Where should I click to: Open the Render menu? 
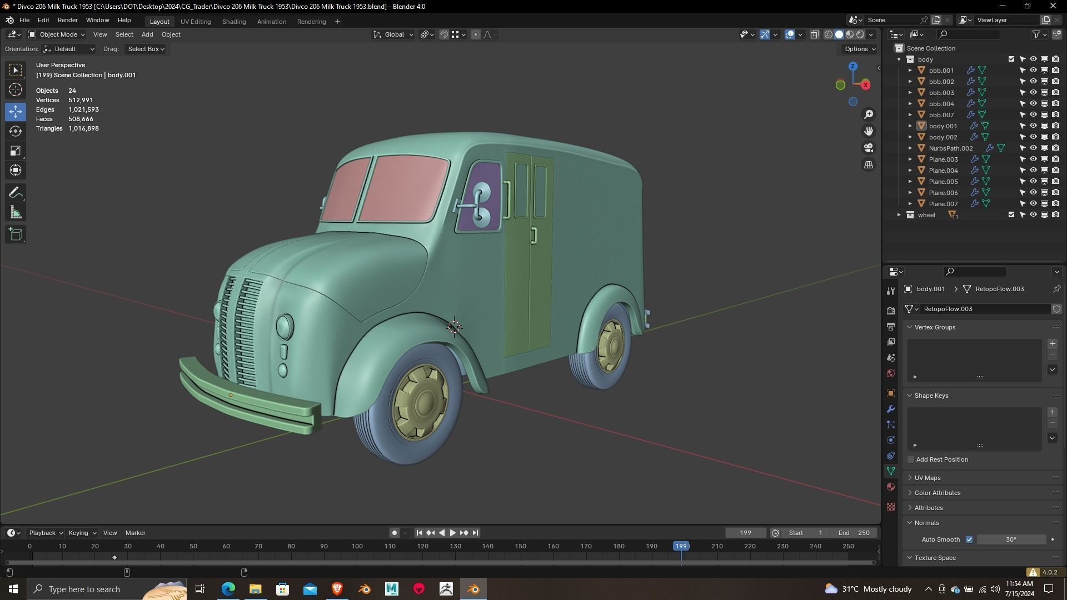coord(68,20)
